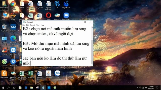Select the ProjectTitan desktop icon
161x90 pixels.
click(x=66, y=5)
